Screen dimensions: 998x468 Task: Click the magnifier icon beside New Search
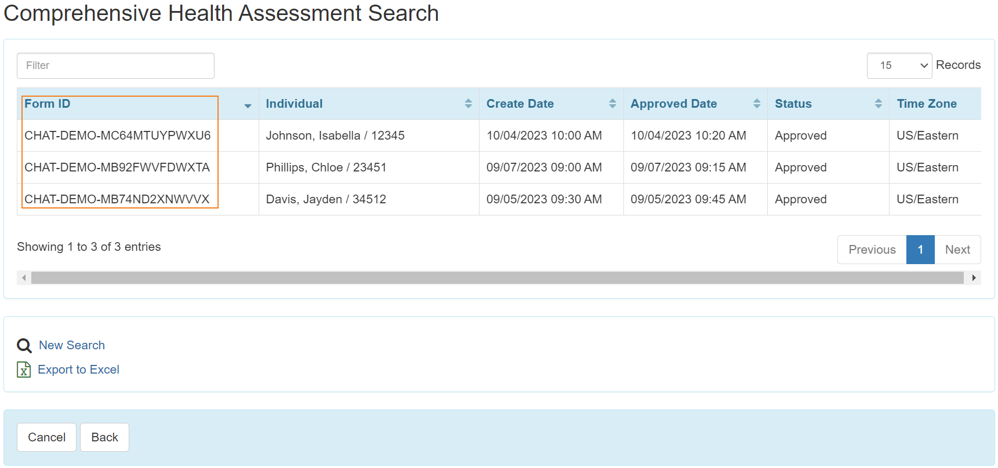pyautogui.click(x=24, y=346)
